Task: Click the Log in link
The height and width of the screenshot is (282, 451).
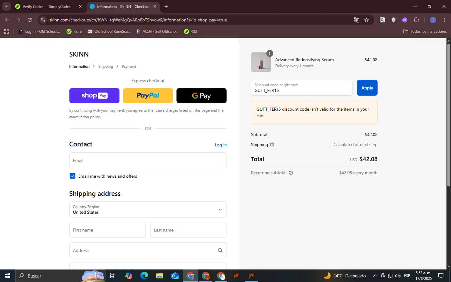Action: pyautogui.click(x=221, y=145)
